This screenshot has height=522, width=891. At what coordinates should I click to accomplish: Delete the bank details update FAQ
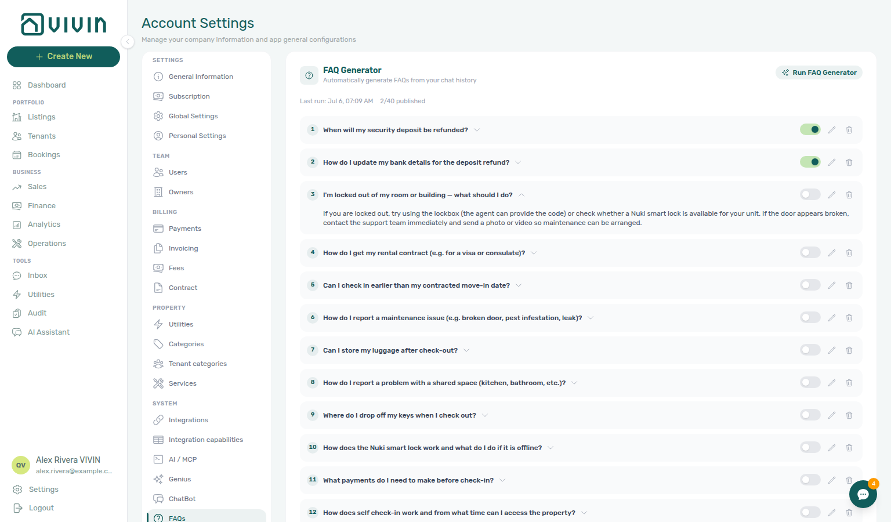tap(849, 162)
